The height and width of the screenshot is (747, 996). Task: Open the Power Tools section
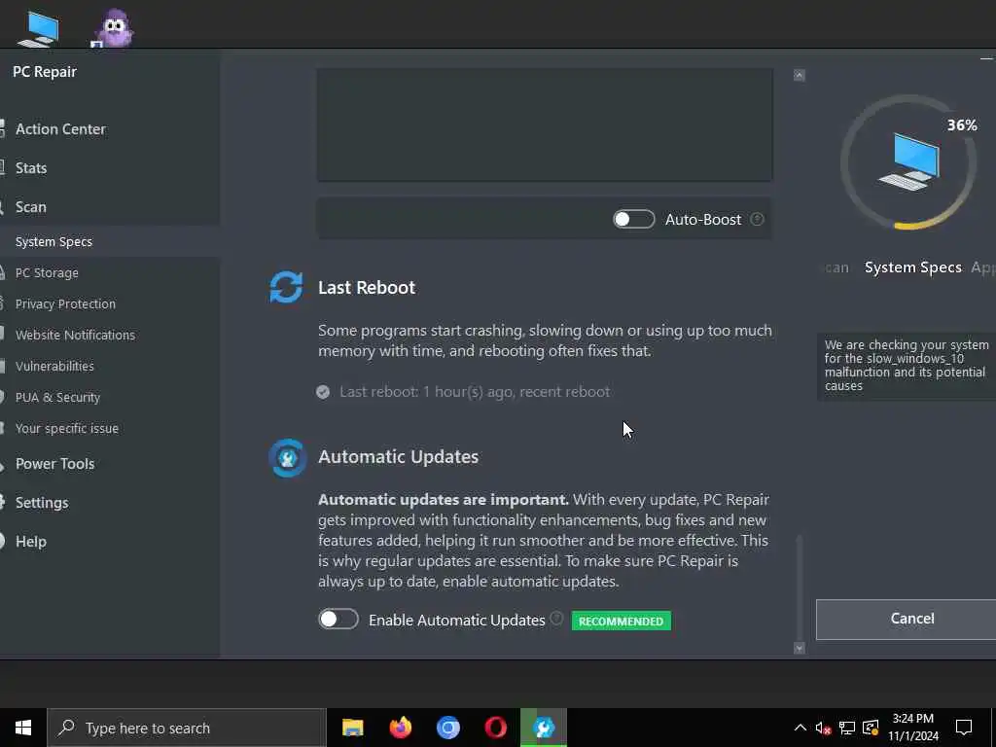(54, 464)
